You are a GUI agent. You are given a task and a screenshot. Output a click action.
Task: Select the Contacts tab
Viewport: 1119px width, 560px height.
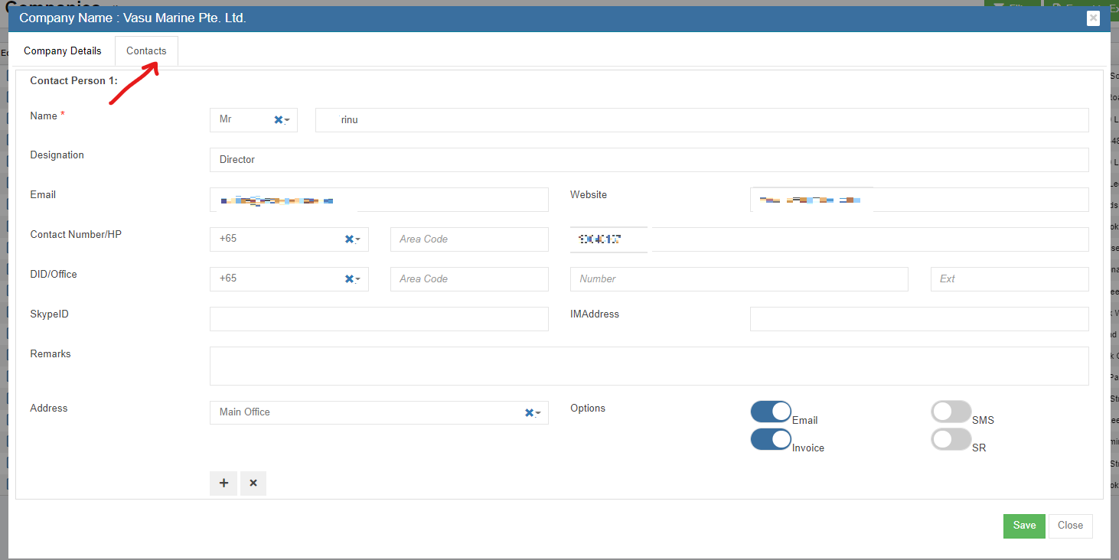tap(146, 51)
